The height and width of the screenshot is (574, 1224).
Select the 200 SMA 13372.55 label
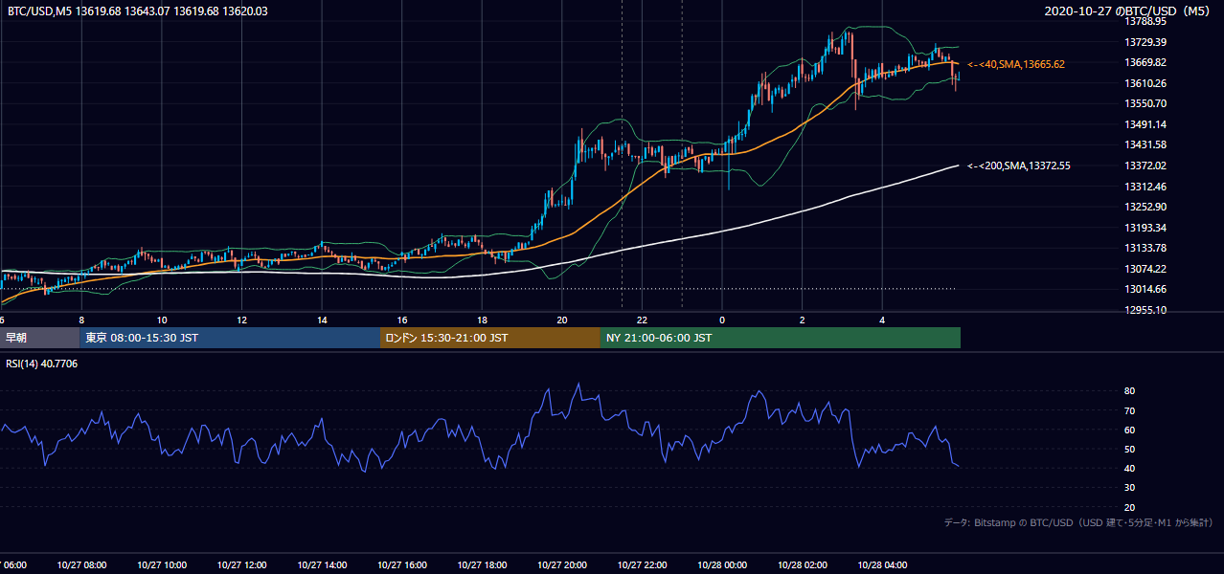point(1019,166)
